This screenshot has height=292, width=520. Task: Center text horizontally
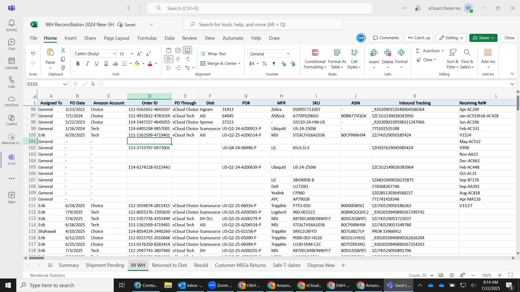(178, 59)
